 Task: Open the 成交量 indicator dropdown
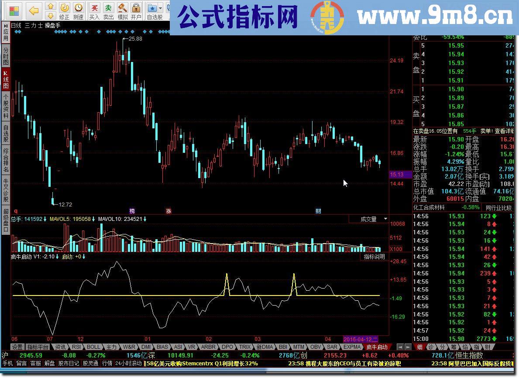click(x=373, y=219)
